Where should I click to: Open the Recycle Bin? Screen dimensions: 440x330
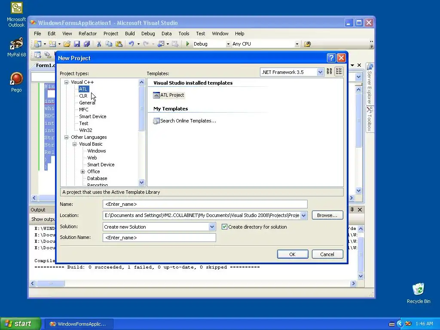419,293
